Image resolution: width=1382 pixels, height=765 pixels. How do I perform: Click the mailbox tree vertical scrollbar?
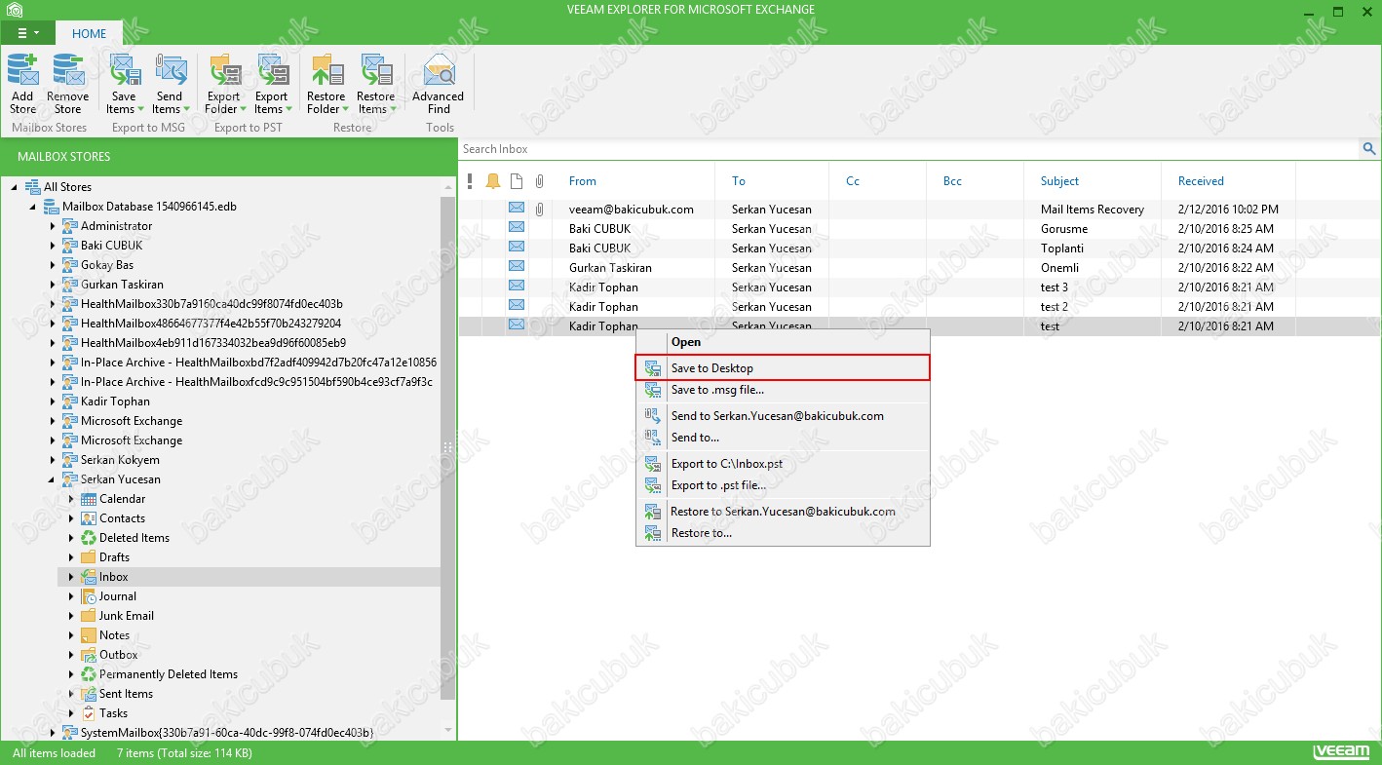click(x=448, y=448)
